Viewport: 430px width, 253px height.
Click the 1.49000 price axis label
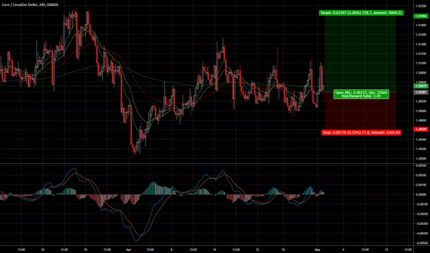click(x=421, y=159)
